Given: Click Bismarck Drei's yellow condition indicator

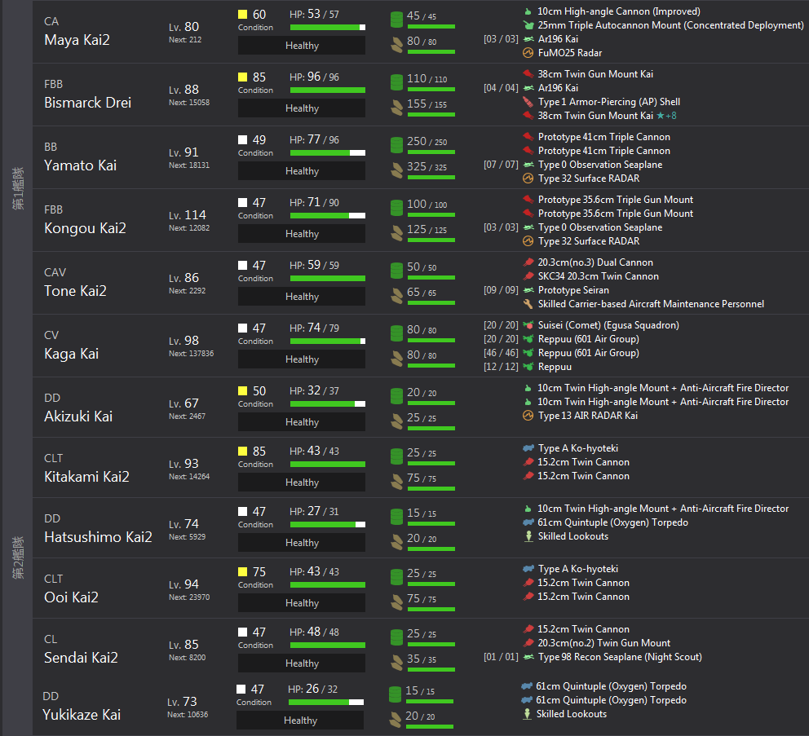Looking at the screenshot, I should [242, 77].
